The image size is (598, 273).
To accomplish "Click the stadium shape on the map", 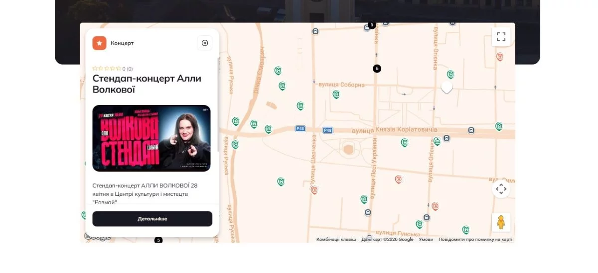I will [x=349, y=148].
